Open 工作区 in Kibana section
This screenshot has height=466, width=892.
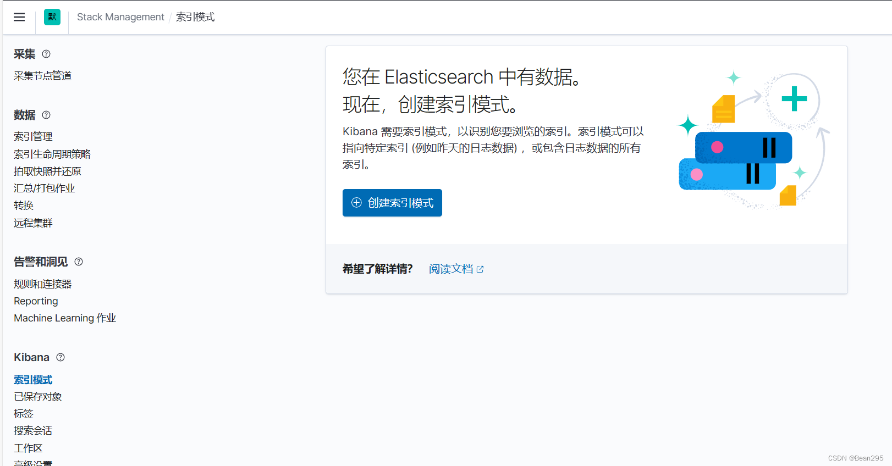[x=28, y=448]
